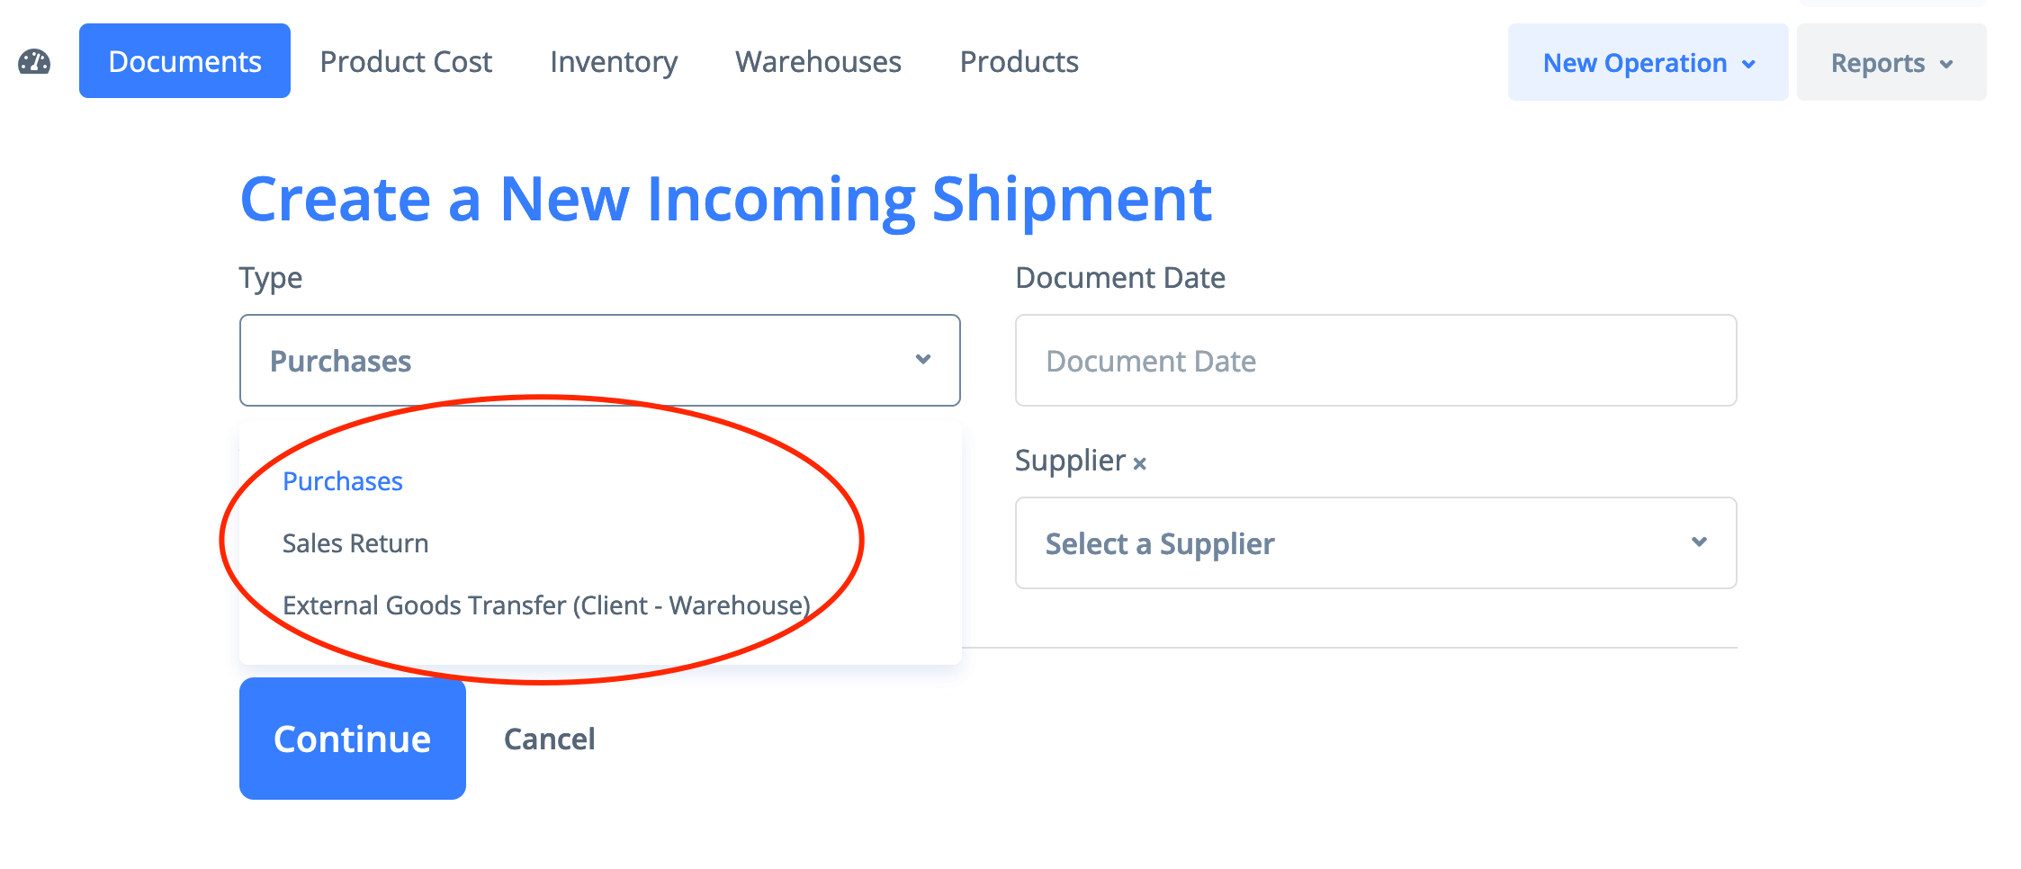Image resolution: width=2021 pixels, height=869 pixels.
Task: Click the × icon beside Supplier label
Action: pos(1139,463)
